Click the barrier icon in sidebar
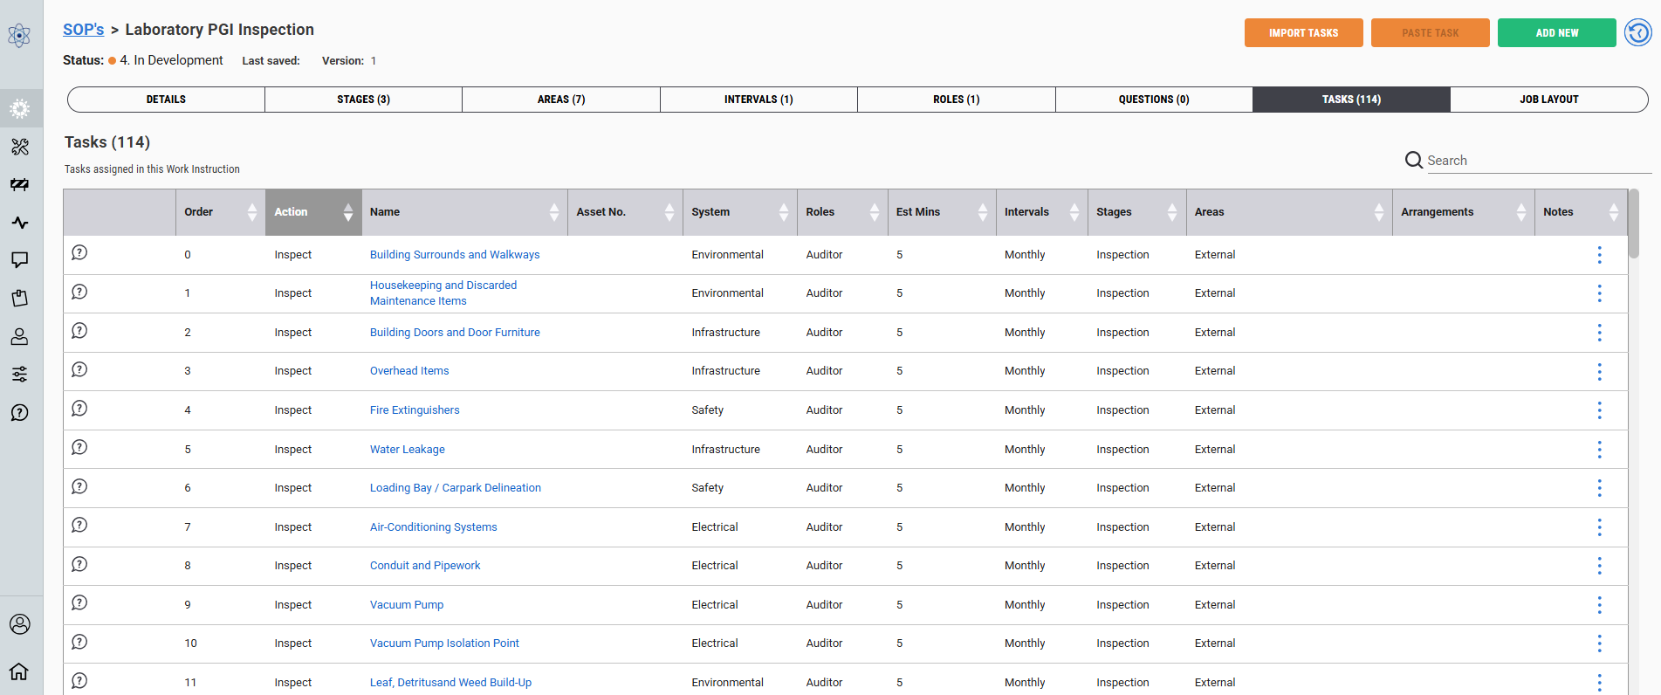Screen dimensions: 1661x695 (x=20, y=184)
